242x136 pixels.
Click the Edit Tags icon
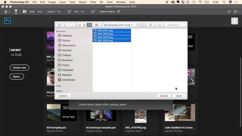point(160,25)
